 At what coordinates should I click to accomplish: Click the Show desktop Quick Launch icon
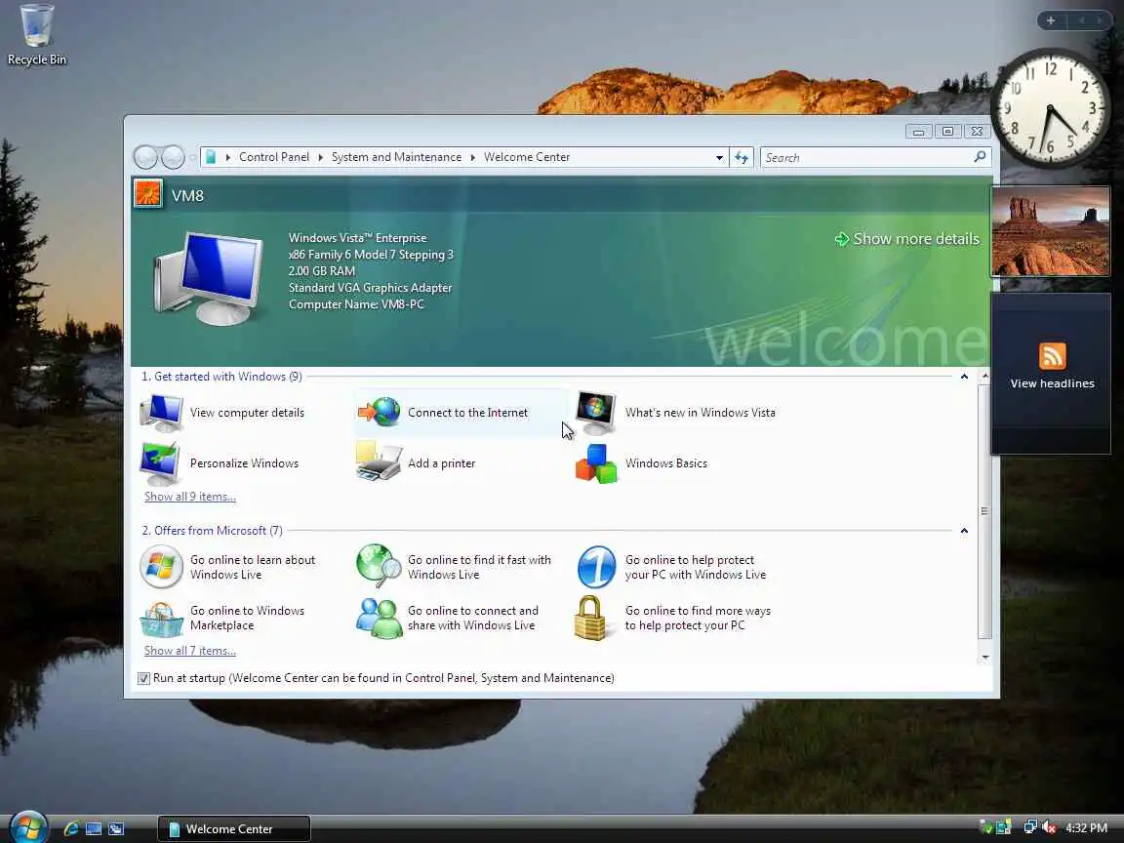tap(94, 828)
